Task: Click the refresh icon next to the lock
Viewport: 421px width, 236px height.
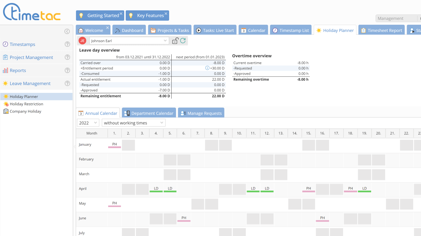Action: click(182, 40)
